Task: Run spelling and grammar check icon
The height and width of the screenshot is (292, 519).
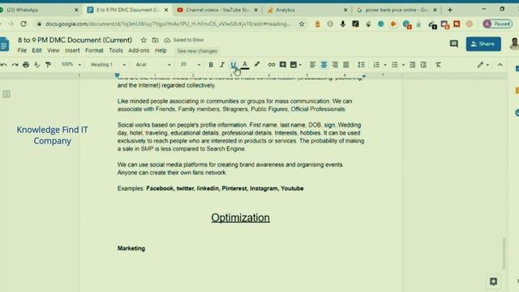Action: [x=37, y=65]
